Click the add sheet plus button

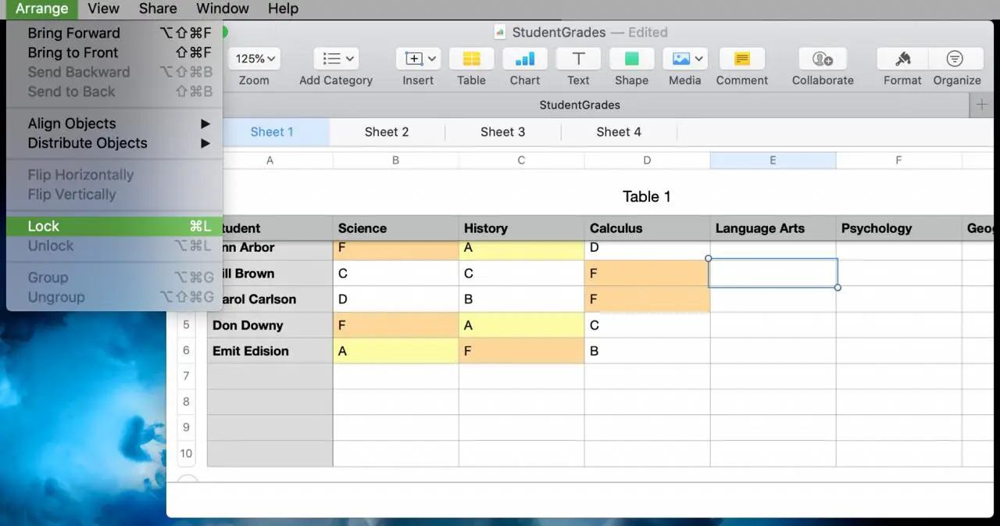(982, 105)
